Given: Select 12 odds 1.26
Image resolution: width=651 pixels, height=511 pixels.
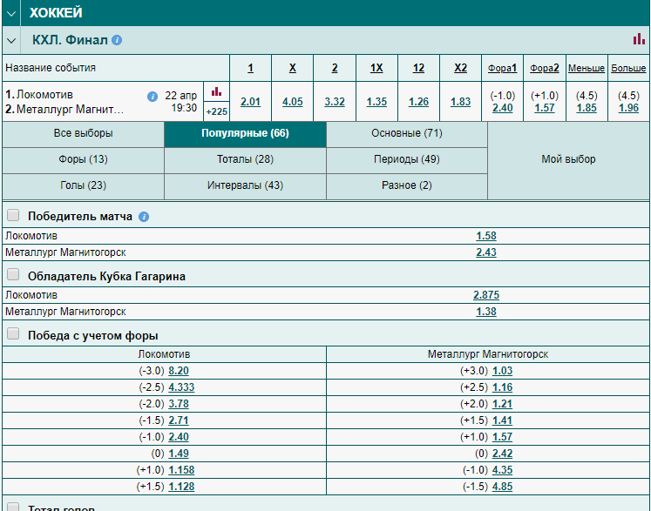Looking at the screenshot, I should (418, 102).
